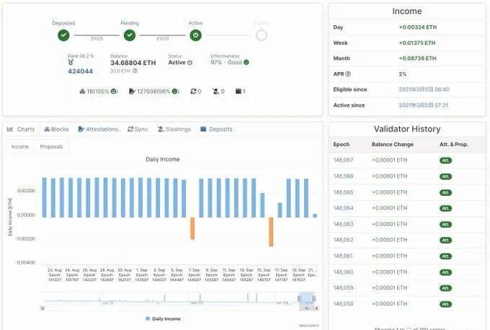Viewport: 490px width, 330px height.
Task: Click the help icon beside 32.0 ETH
Action: pyautogui.click(x=135, y=71)
